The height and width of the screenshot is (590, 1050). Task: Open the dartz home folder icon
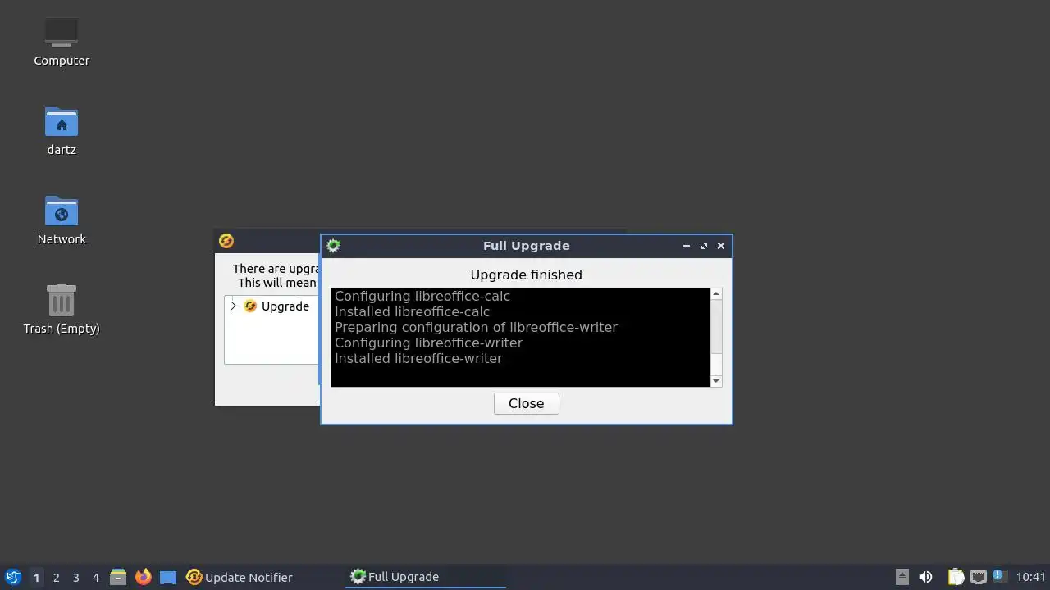pyautogui.click(x=62, y=122)
